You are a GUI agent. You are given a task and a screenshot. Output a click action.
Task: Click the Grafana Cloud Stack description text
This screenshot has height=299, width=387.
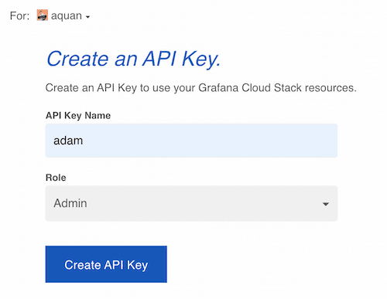click(x=200, y=88)
